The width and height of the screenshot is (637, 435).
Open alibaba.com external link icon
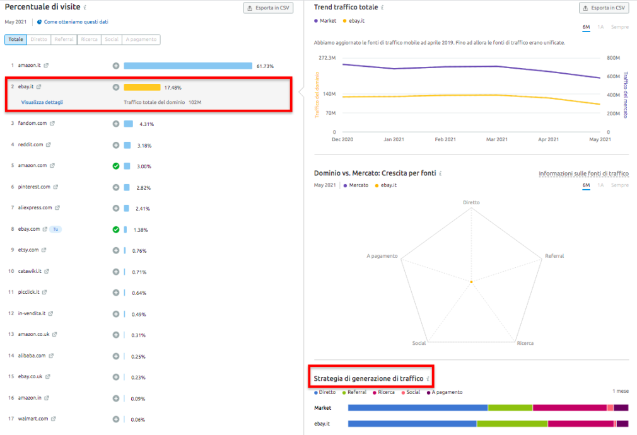pyautogui.click(x=51, y=356)
